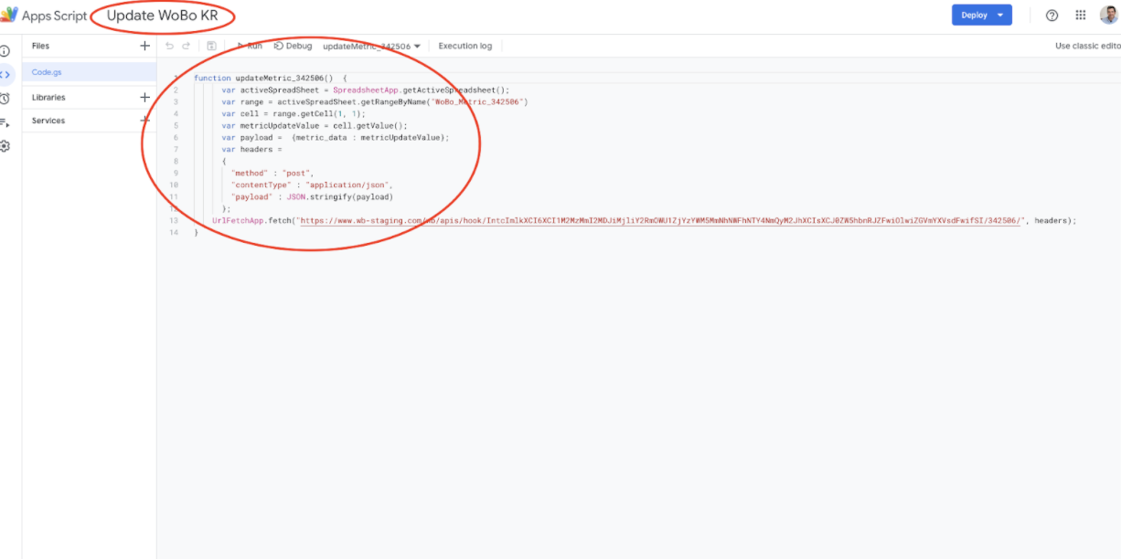Rename project title Update WoBo KR
The height and width of the screenshot is (559, 1121).
click(x=162, y=16)
